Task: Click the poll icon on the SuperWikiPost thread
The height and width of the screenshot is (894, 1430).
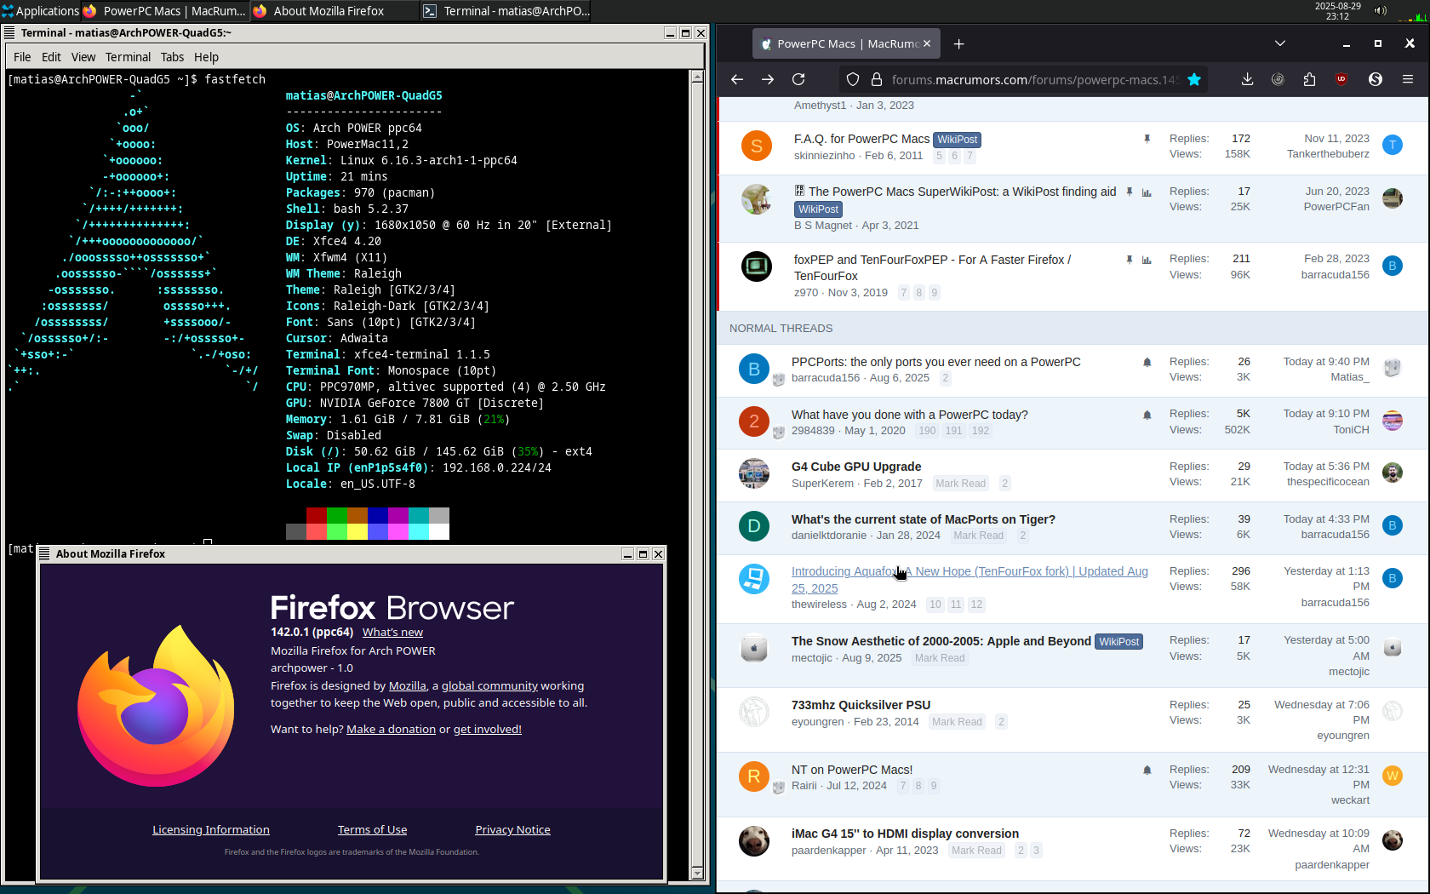Action: point(1147,192)
